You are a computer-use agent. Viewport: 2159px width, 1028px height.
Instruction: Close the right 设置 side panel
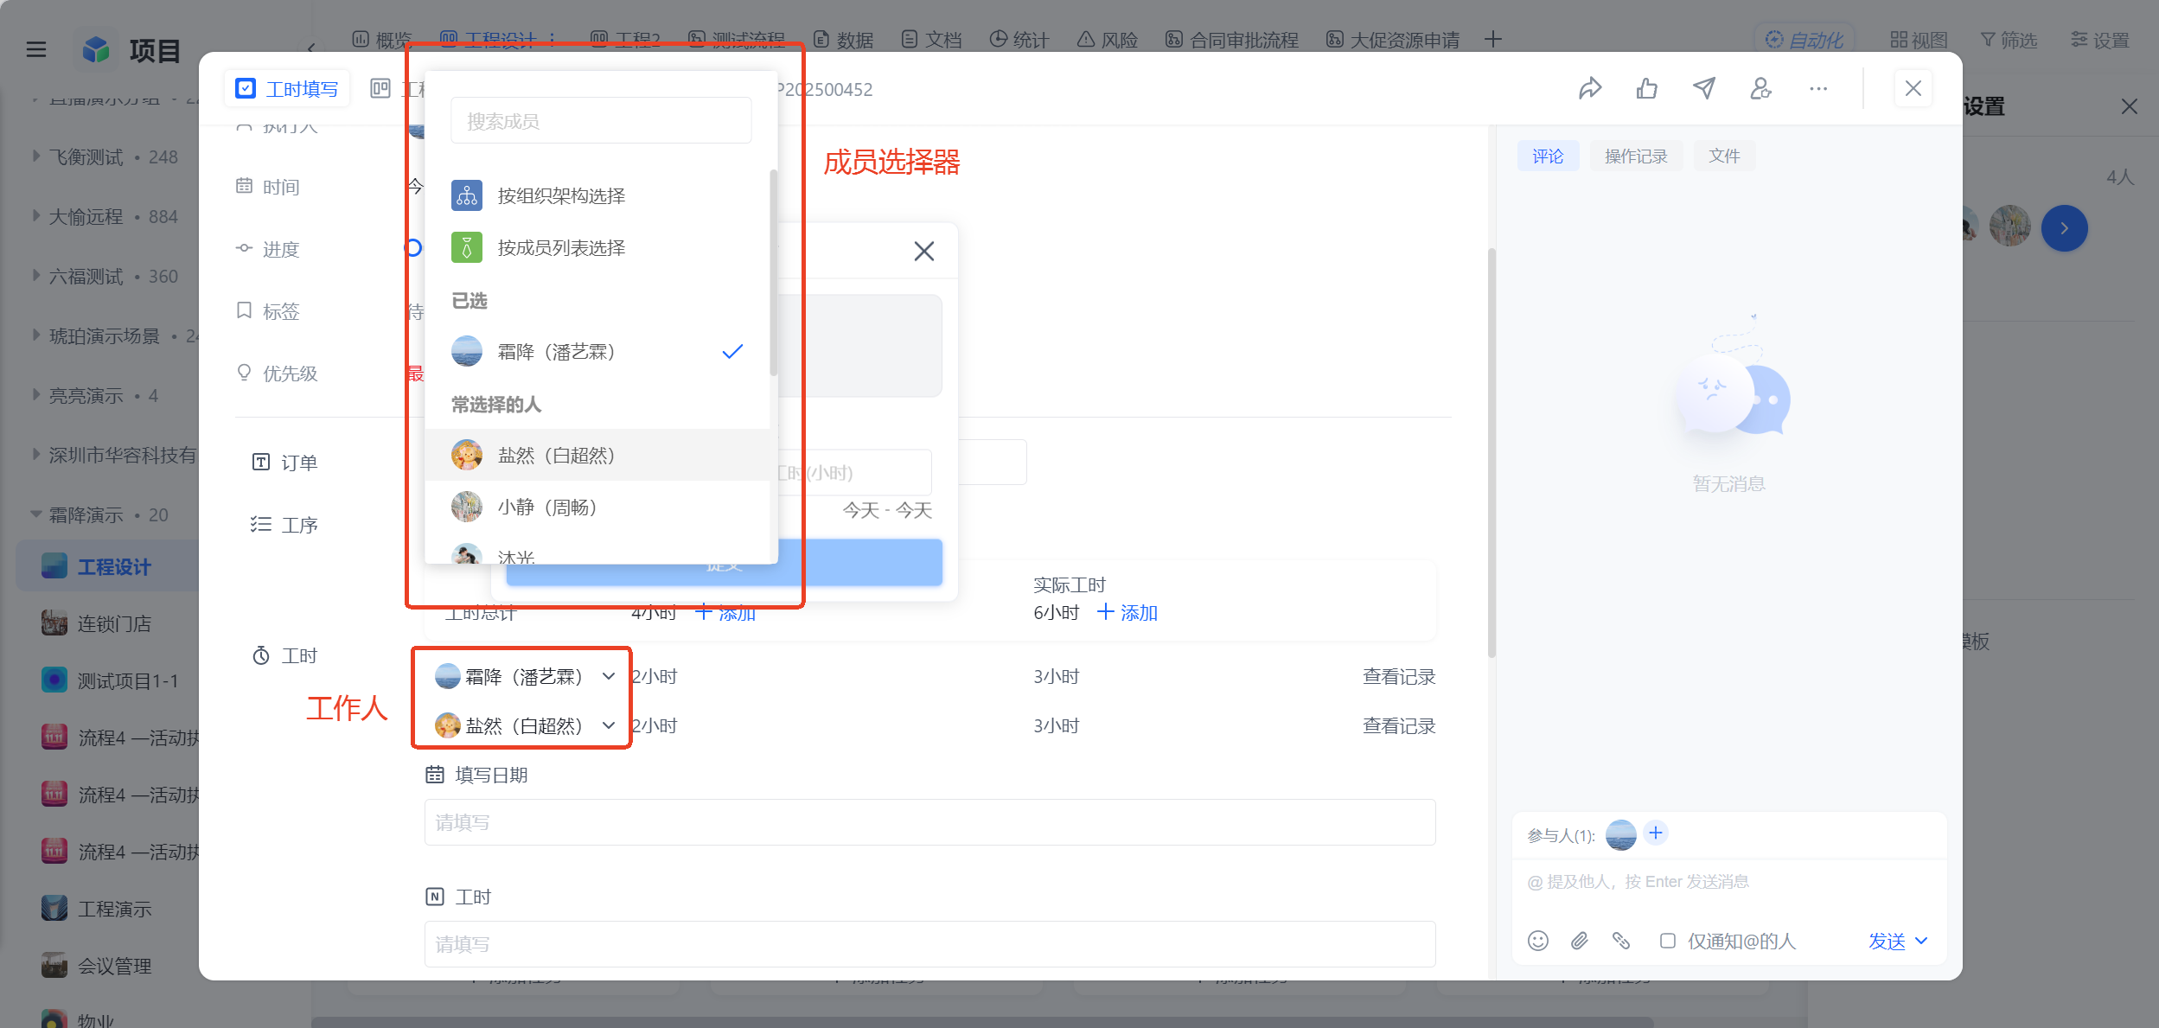point(2129,106)
